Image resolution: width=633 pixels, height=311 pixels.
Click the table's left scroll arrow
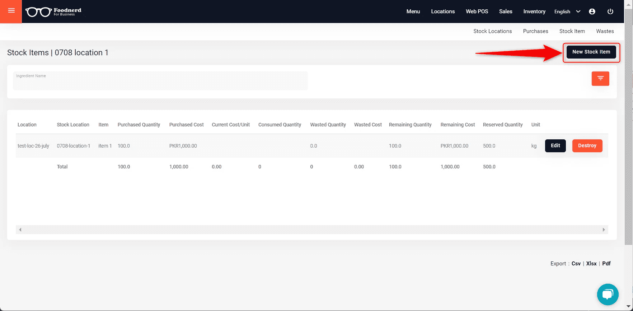(x=20, y=229)
